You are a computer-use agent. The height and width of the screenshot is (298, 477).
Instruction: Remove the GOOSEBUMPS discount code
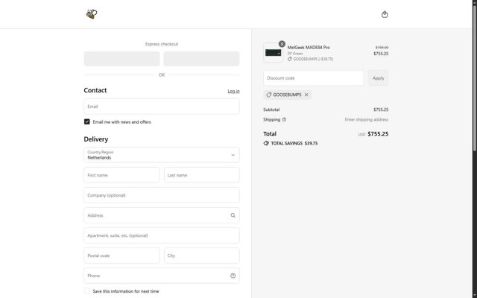[x=306, y=95]
